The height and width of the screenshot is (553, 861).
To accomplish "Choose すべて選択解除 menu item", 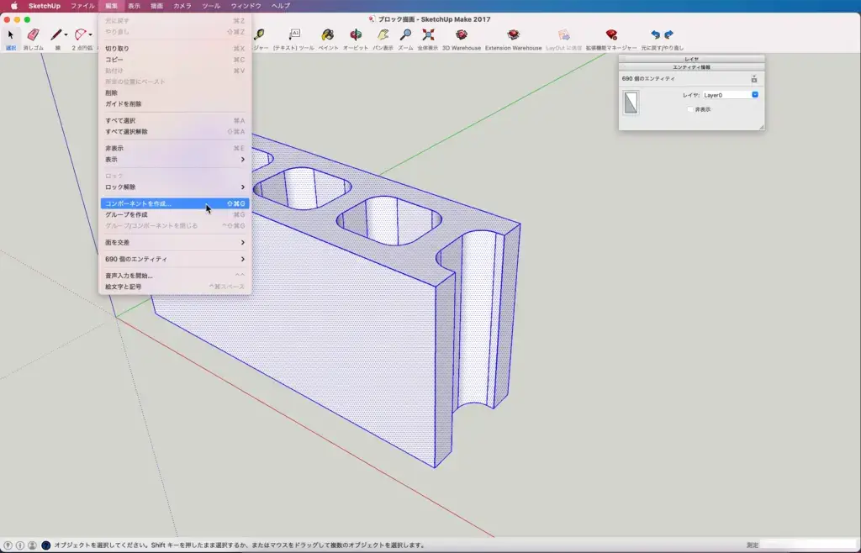I will click(x=175, y=132).
